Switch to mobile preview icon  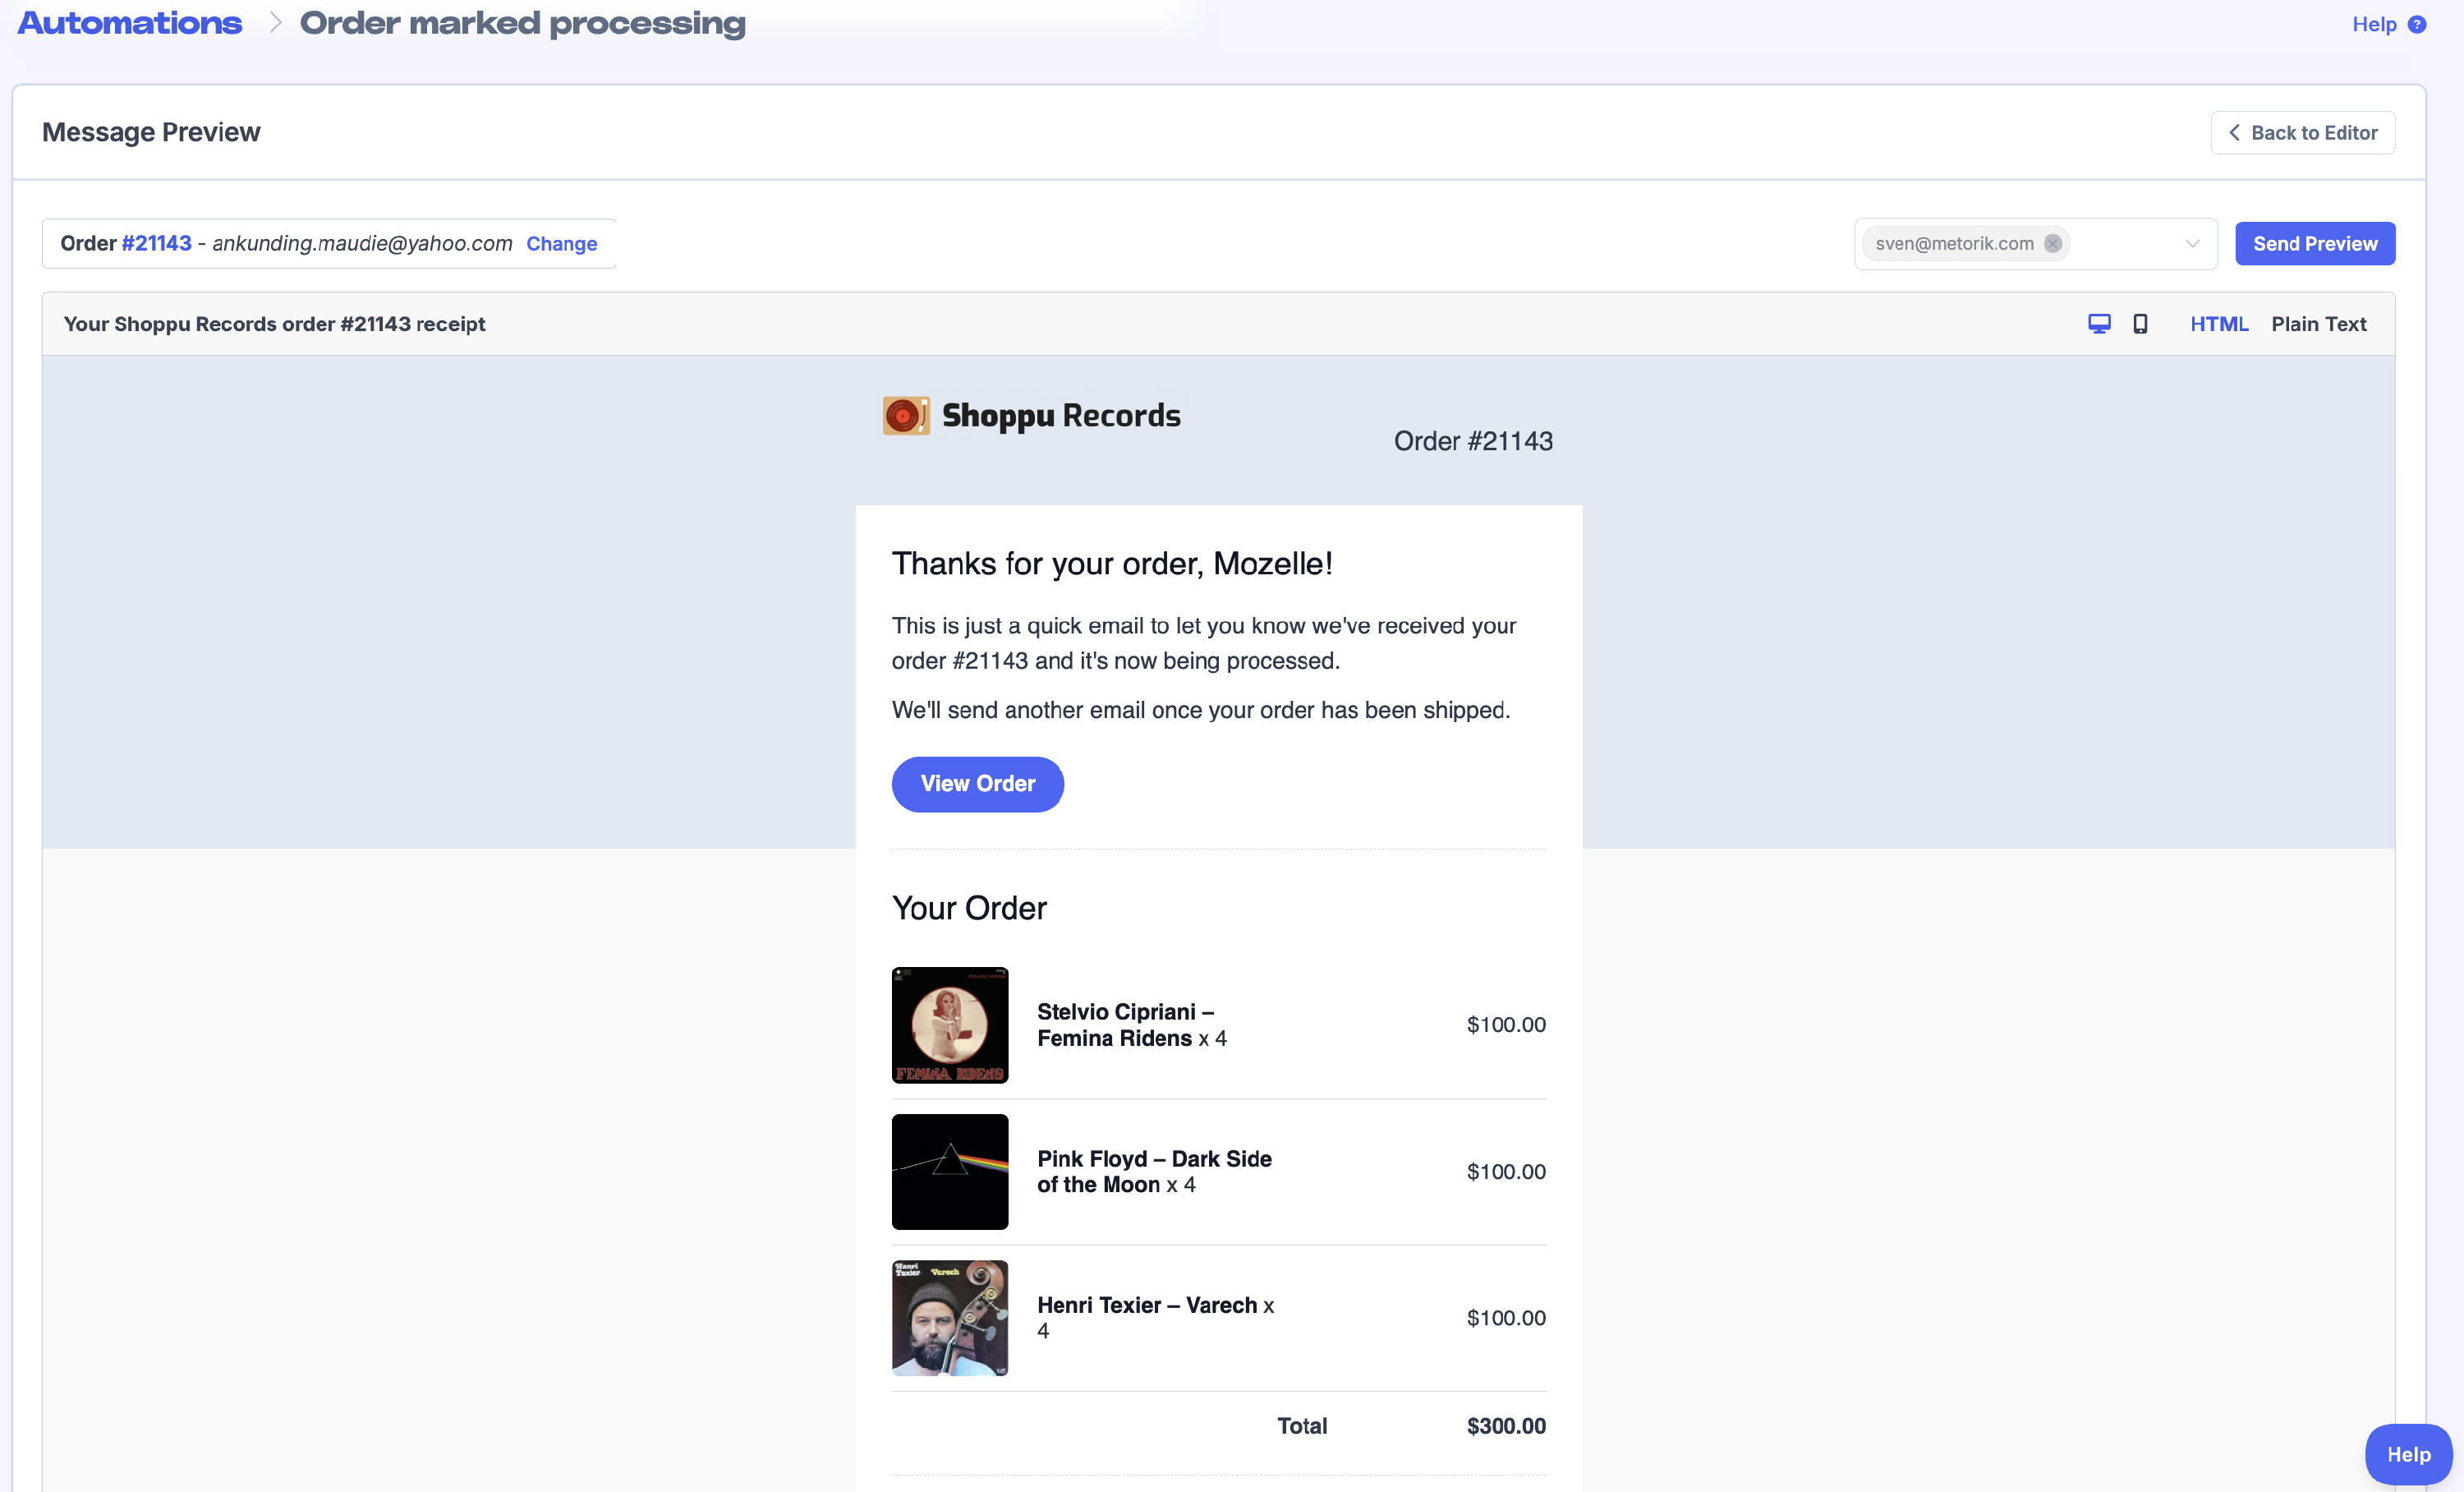[2140, 324]
